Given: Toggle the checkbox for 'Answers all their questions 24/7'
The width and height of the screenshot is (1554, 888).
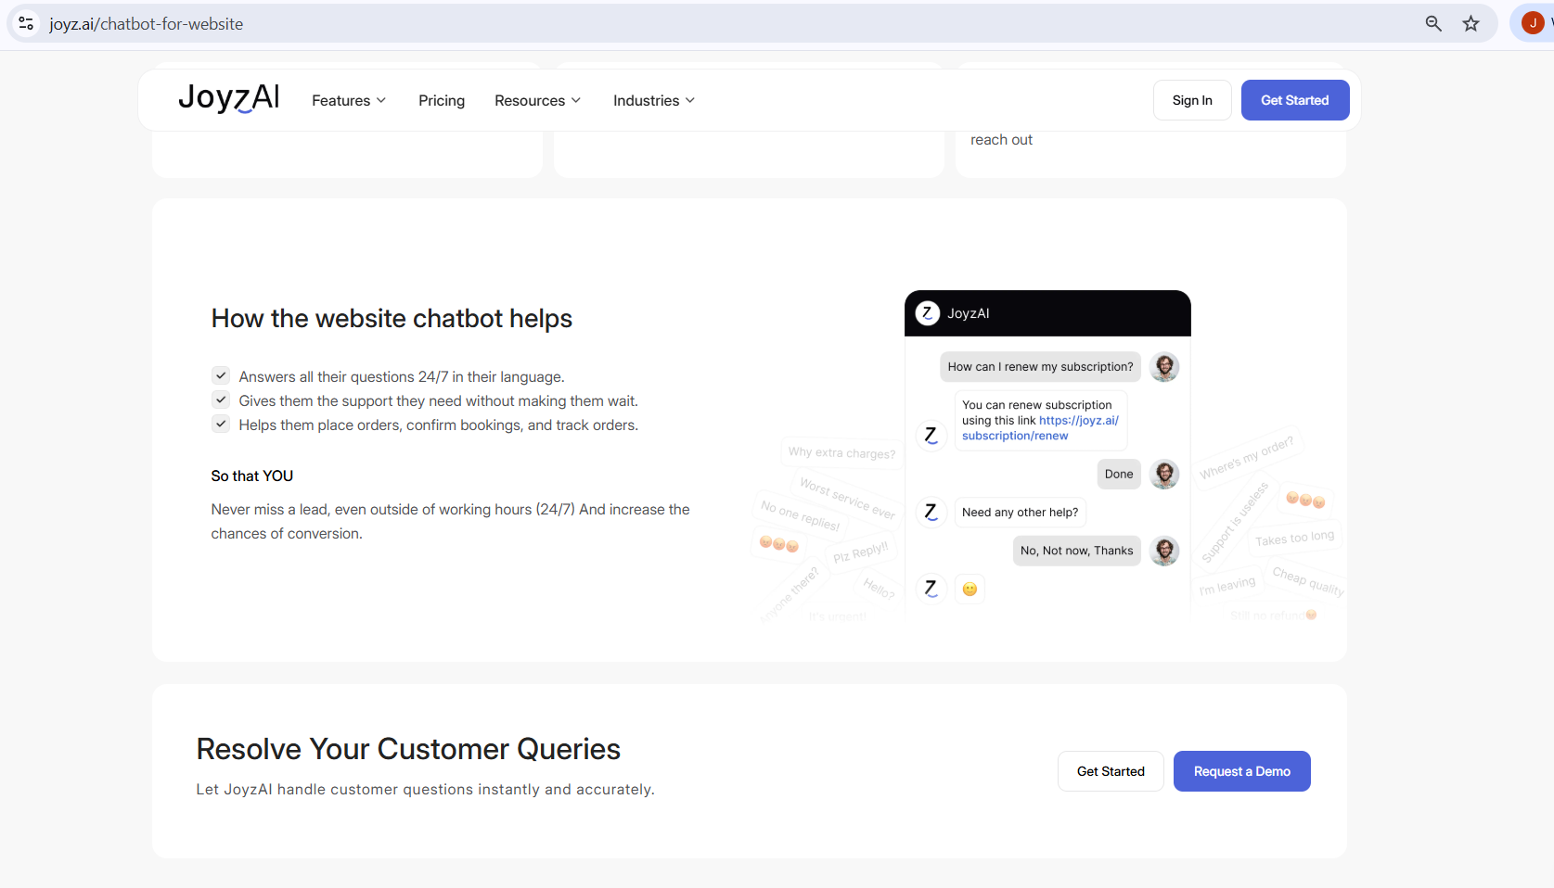Looking at the screenshot, I should 221,375.
